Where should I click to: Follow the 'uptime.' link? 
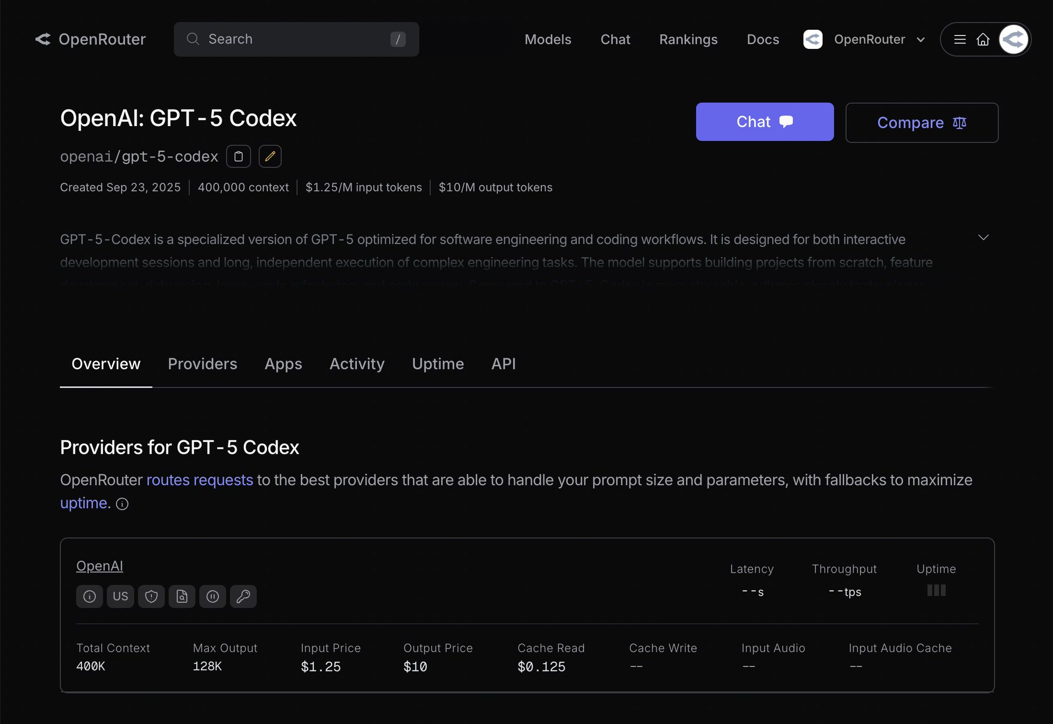(85, 503)
